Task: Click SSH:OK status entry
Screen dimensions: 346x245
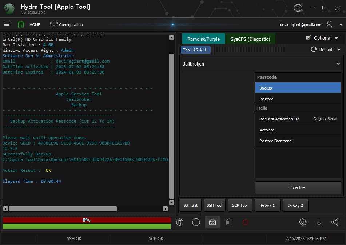Action: [74, 238]
